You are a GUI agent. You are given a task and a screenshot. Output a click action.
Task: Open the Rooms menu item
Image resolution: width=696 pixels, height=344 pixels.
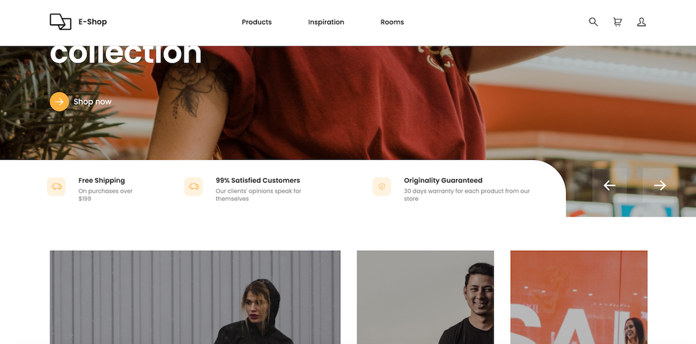pyautogui.click(x=392, y=22)
